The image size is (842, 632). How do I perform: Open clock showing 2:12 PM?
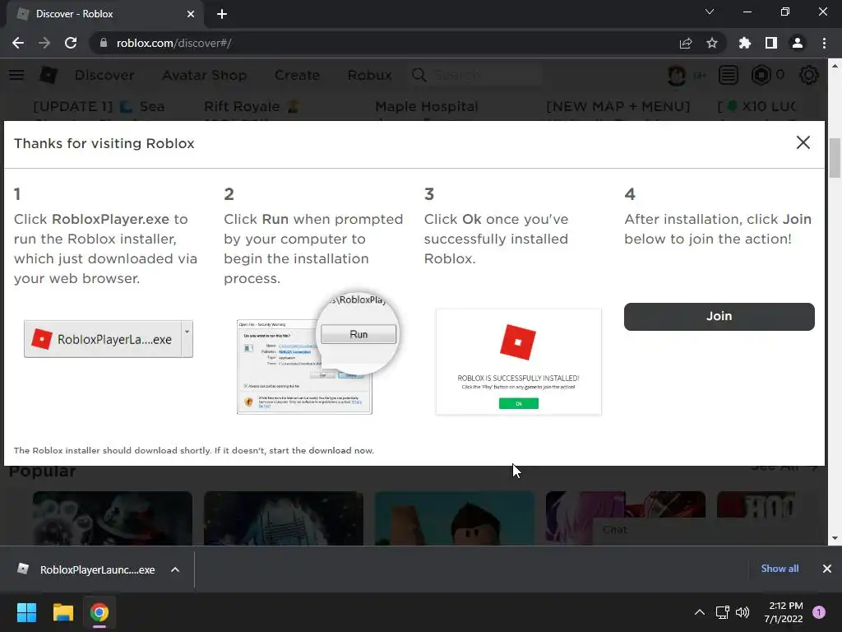click(784, 612)
